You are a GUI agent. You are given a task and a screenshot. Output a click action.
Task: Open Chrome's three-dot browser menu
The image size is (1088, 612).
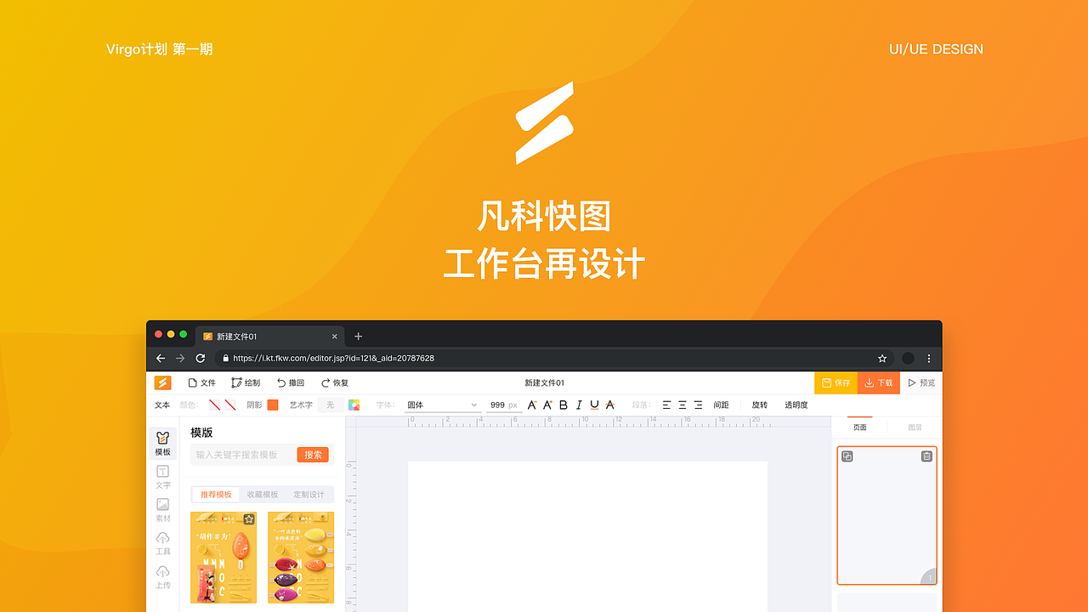[x=928, y=358]
